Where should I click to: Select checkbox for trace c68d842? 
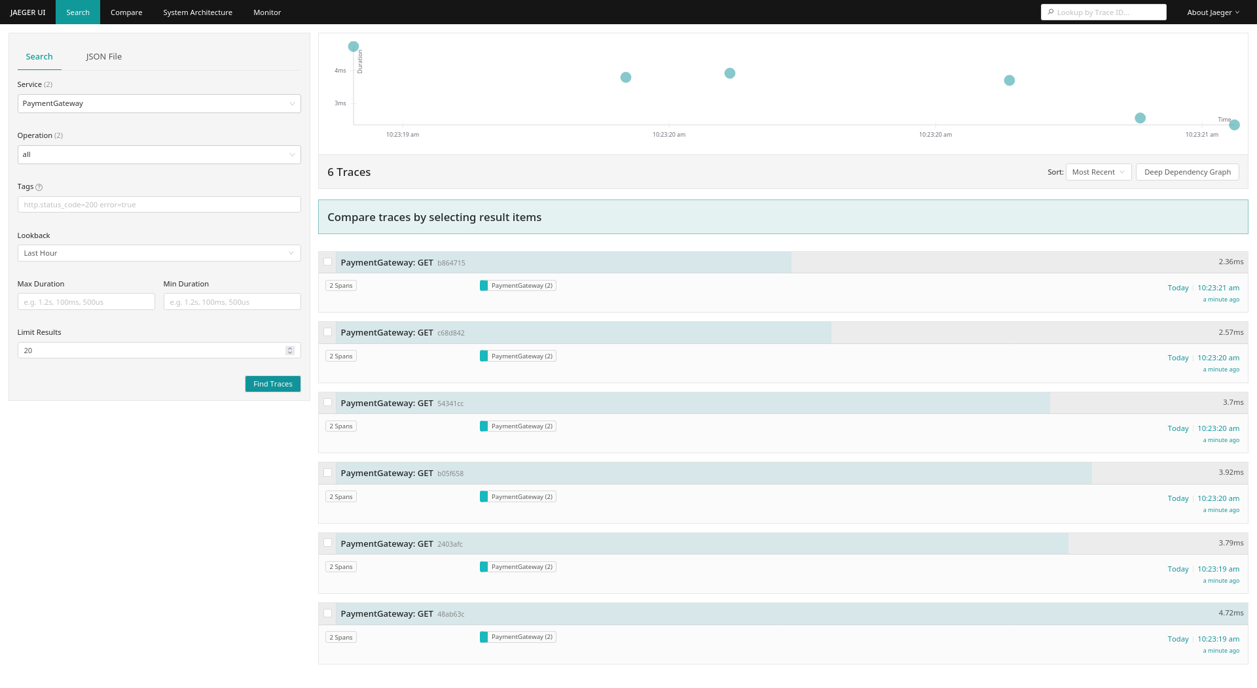point(327,332)
